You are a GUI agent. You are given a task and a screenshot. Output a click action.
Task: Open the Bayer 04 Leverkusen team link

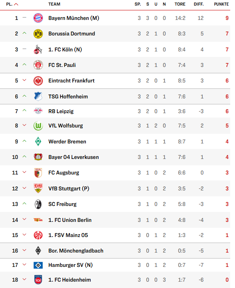click(x=74, y=157)
